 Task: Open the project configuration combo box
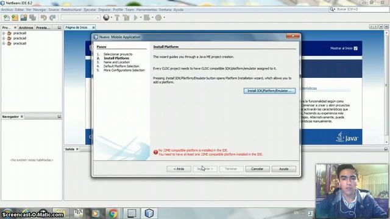point(80,18)
